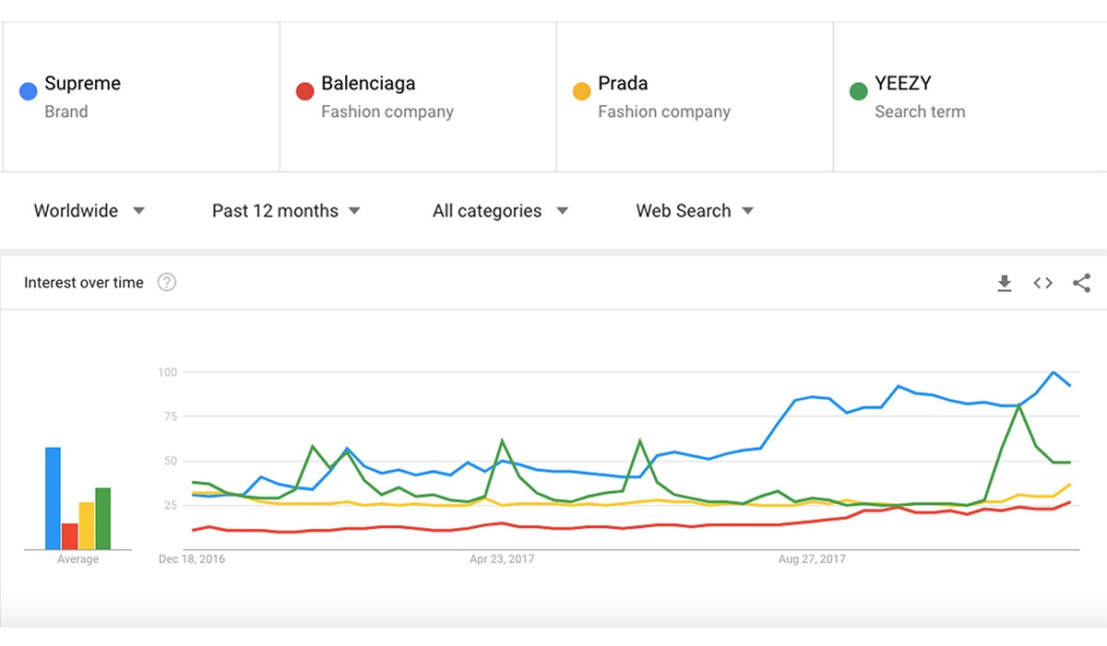The width and height of the screenshot is (1107, 646).
Task: Expand the All categories dropdown
Action: 499,211
